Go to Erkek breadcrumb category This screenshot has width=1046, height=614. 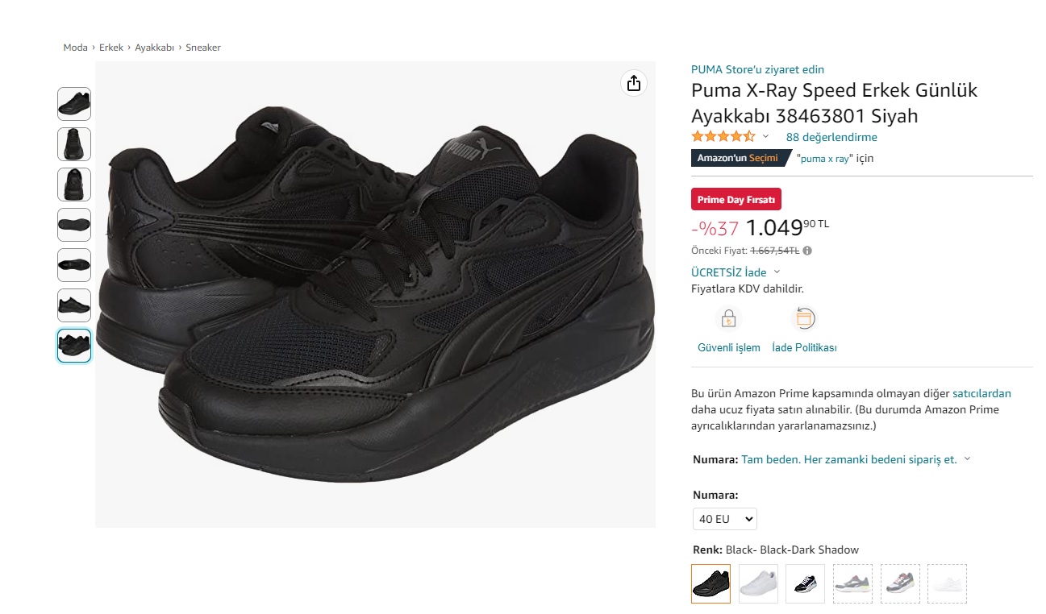(x=111, y=48)
